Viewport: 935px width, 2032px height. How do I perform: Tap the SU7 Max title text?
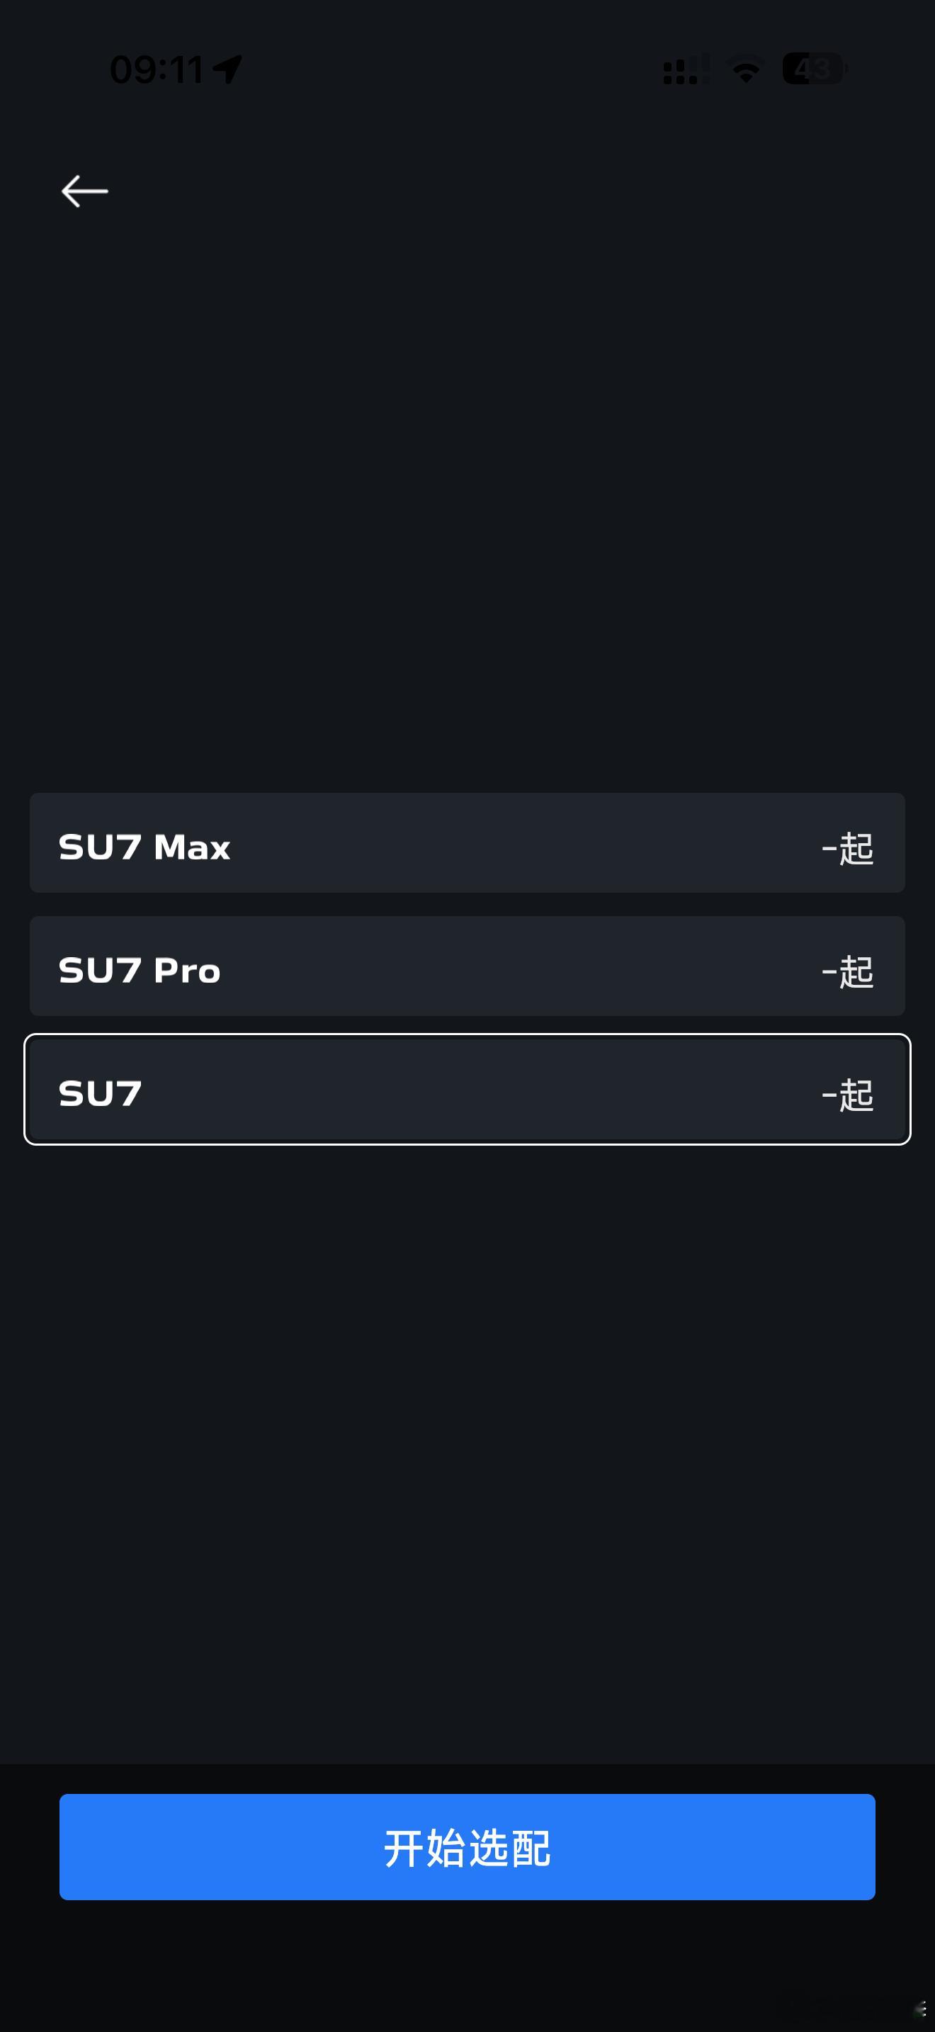[144, 845]
